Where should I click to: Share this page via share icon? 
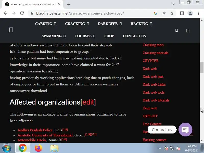(164, 13)
